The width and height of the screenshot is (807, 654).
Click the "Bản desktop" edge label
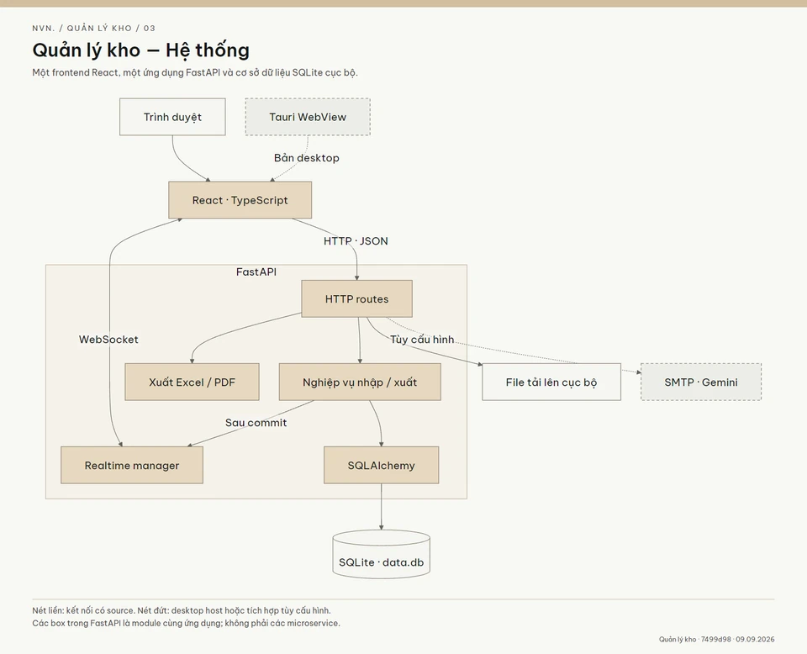307,158
